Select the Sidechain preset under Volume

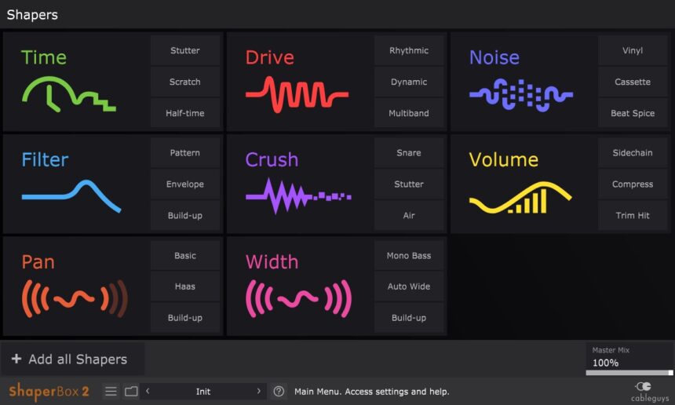633,153
